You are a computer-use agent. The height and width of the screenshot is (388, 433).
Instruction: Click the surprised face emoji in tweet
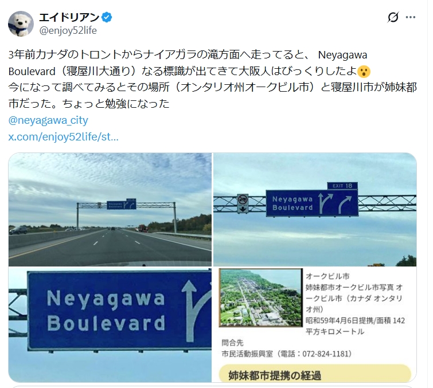coord(364,72)
